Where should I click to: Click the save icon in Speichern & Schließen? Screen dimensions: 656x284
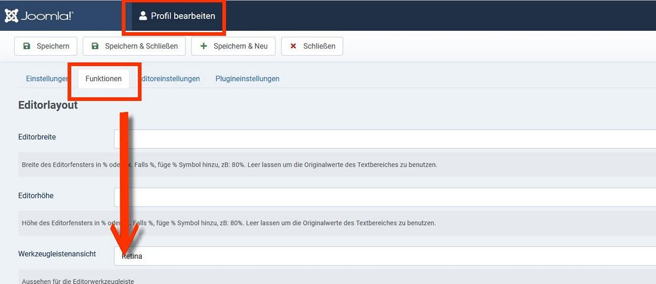click(x=95, y=46)
